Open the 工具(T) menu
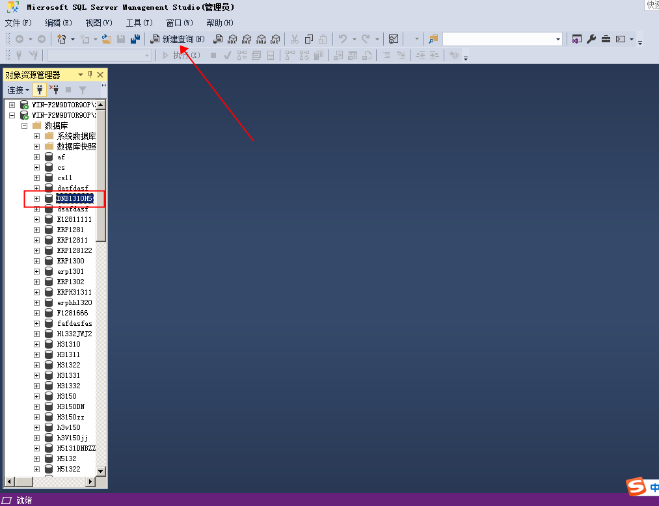The width and height of the screenshot is (659, 506). (138, 23)
